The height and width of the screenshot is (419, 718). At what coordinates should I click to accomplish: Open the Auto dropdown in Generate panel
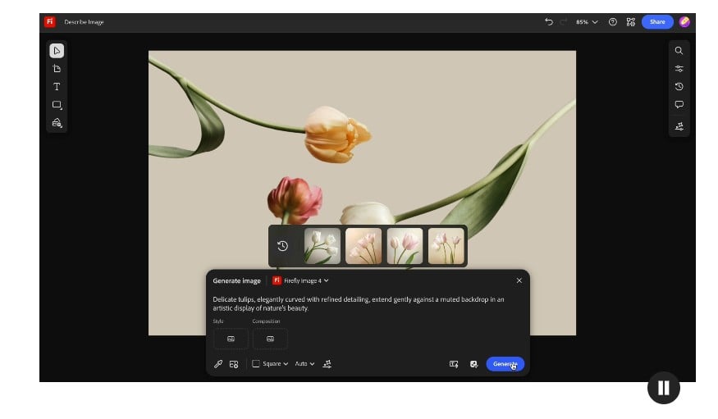304,364
